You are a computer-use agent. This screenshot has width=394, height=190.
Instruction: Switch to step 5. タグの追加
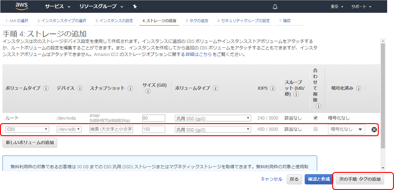[197, 21]
